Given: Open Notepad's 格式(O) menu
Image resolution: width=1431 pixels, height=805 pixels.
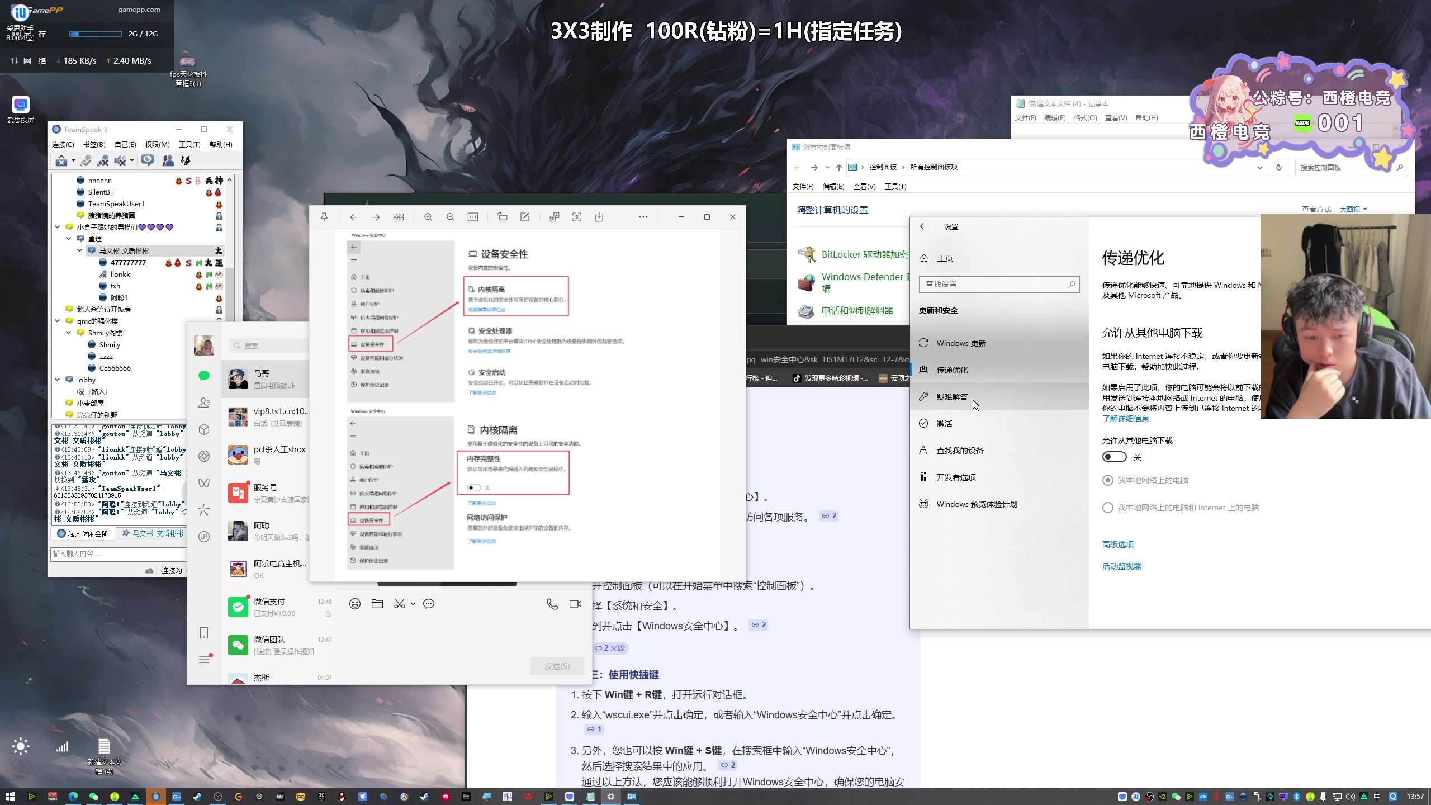Looking at the screenshot, I should click(x=1085, y=118).
